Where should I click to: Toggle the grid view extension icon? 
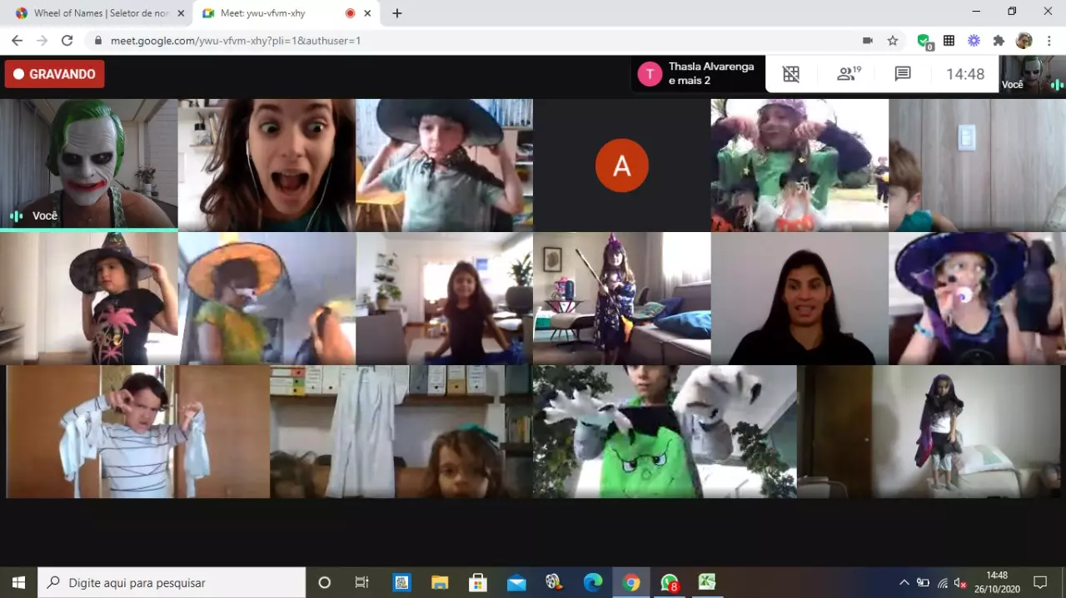791,74
